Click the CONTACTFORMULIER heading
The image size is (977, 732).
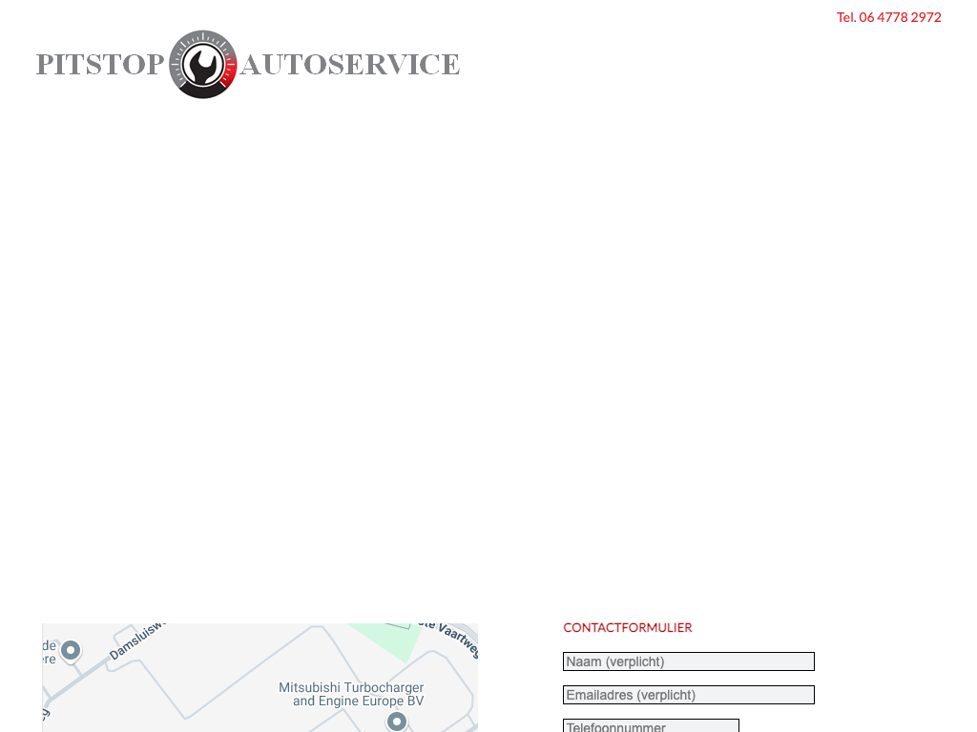point(627,627)
